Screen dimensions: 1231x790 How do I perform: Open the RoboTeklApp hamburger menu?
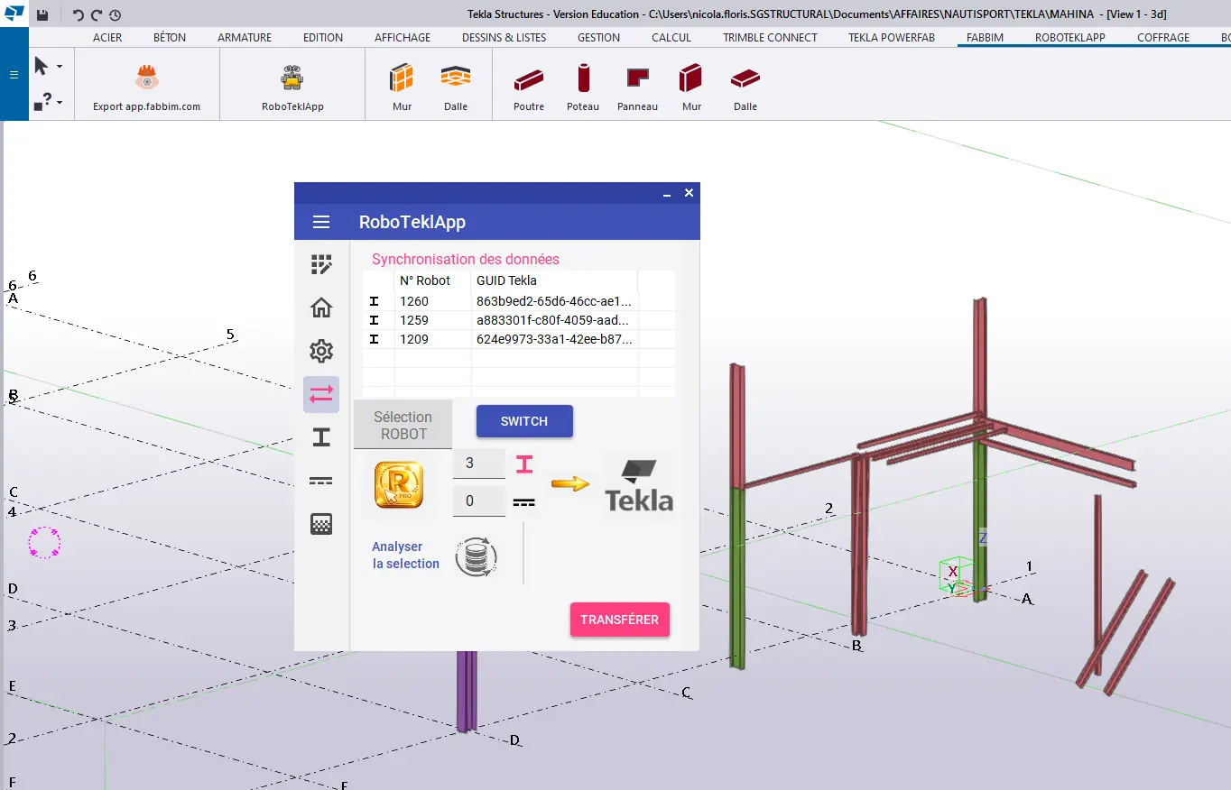click(x=320, y=222)
